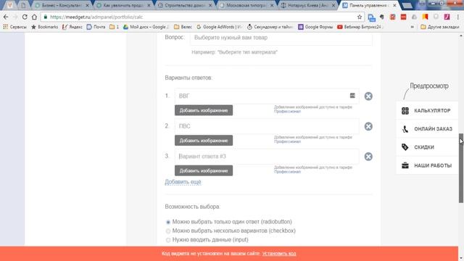
Task: Remove answer option 2 ПВС
Action: click(x=368, y=126)
